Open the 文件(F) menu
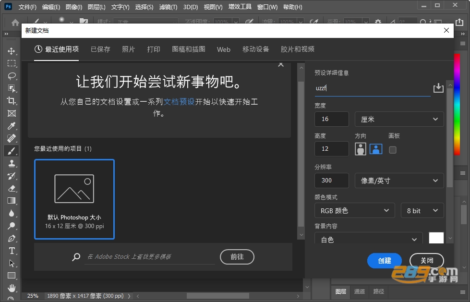The height and width of the screenshot is (302, 470). point(27,7)
